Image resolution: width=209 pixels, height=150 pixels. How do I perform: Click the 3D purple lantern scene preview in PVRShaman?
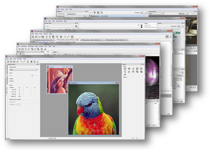coord(152,77)
